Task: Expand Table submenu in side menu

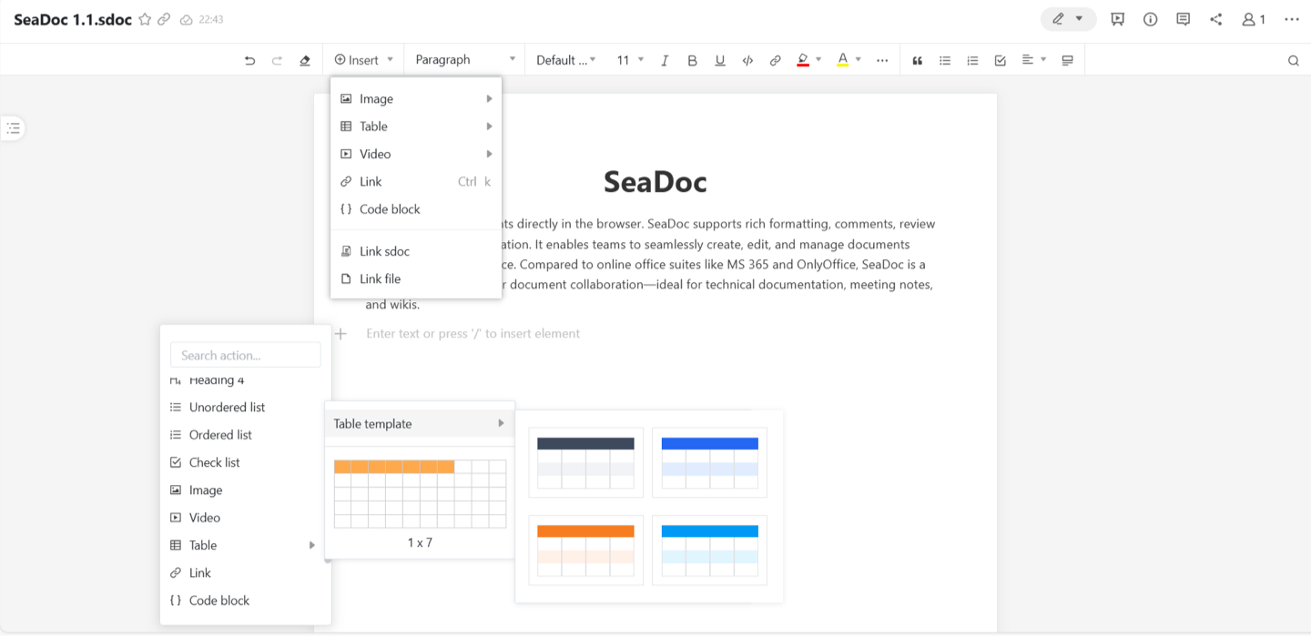Action: coord(245,546)
